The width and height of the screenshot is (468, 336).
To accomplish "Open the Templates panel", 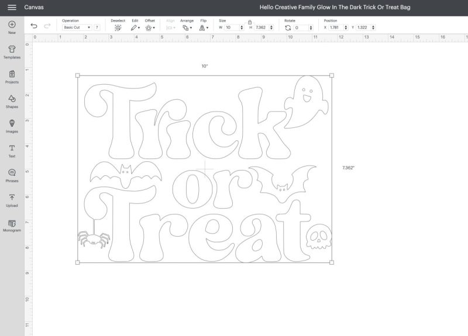I will pyautogui.click(x=12, y=52).
